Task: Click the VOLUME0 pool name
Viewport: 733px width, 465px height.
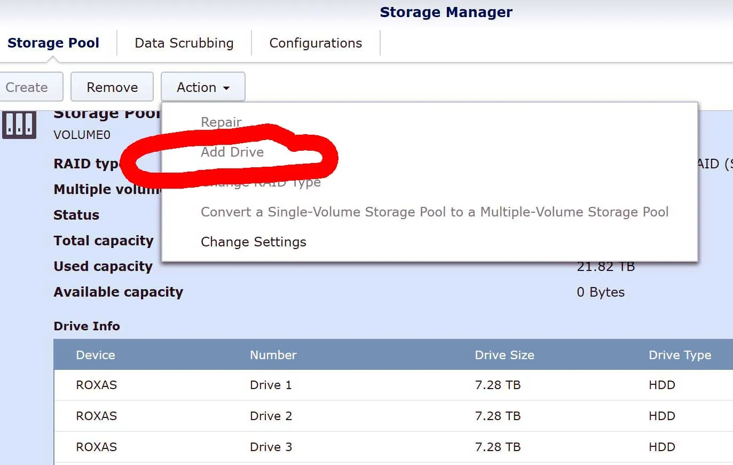Action: [82, 135]
